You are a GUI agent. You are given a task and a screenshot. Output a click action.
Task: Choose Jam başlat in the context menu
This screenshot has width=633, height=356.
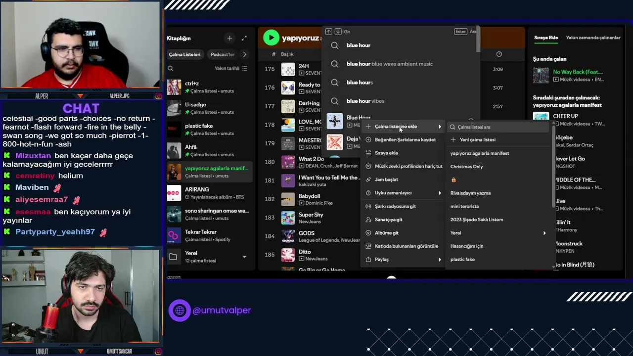coord(404,179)
